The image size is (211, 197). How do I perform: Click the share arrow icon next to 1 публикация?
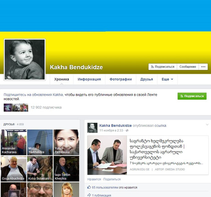click(x=89, y=195)
